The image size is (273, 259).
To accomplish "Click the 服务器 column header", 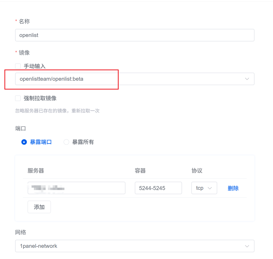I will [36, 171].
